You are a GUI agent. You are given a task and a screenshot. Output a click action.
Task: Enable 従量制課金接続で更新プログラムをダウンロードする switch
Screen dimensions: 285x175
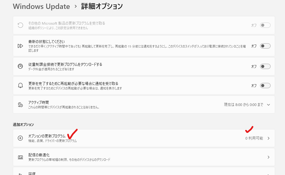coord(265,66)
